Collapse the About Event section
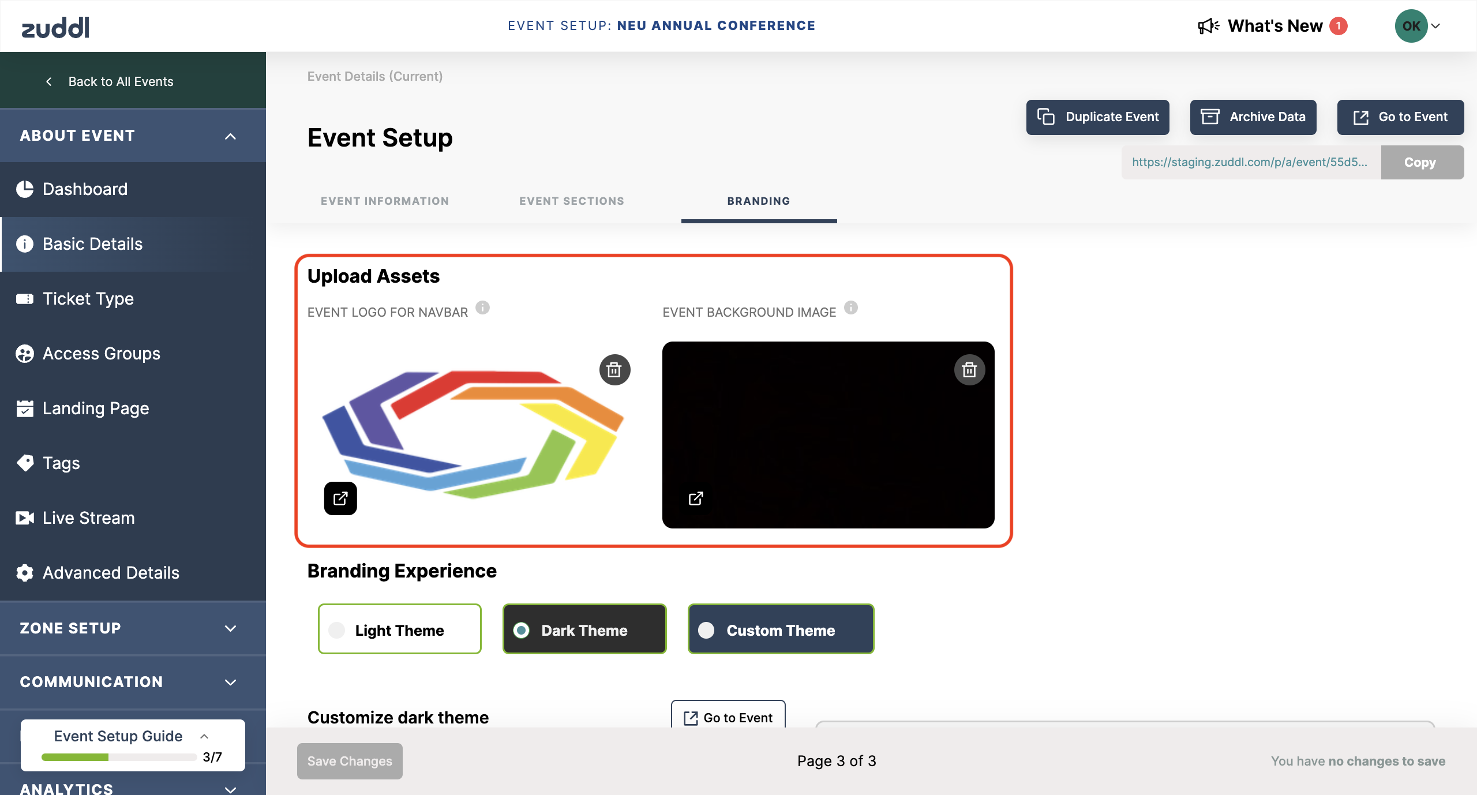This screenshot has height=795, width=1477. [230, 136]
